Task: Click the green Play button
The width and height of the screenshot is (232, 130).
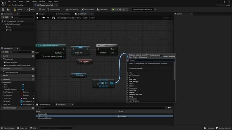Action: coord(113,9)
